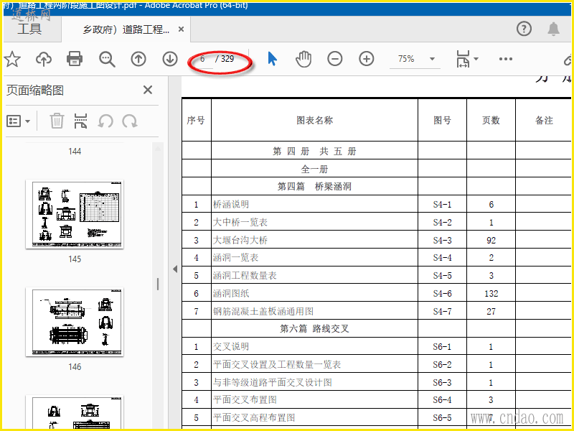Click the thumbnail panel scrollbar handle

[158, 284]
